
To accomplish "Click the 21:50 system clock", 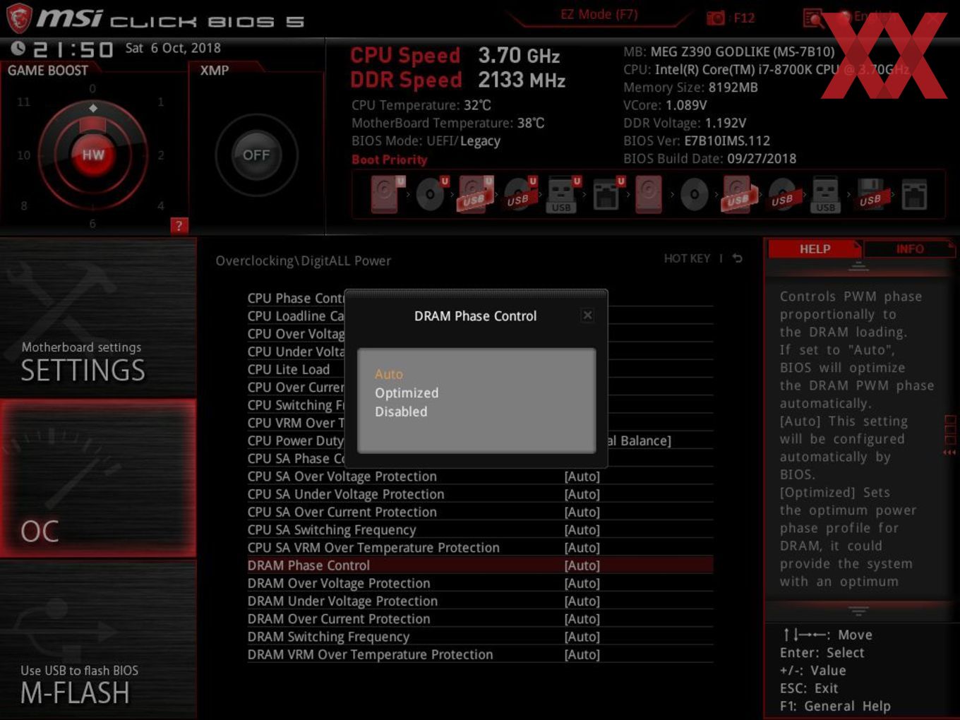I will point(73,49).
